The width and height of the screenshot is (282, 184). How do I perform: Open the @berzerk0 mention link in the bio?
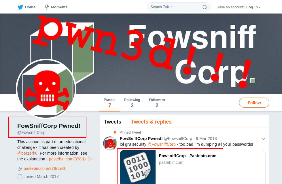[27, 153]
